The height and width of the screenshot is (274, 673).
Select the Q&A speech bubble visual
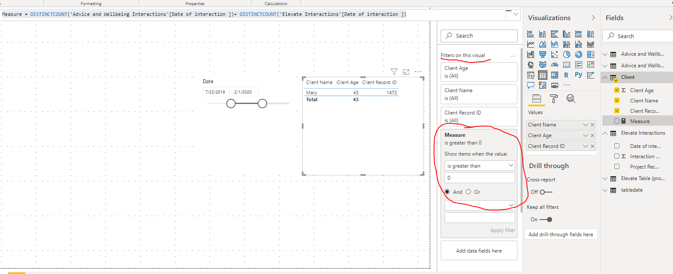coord(531,85)
